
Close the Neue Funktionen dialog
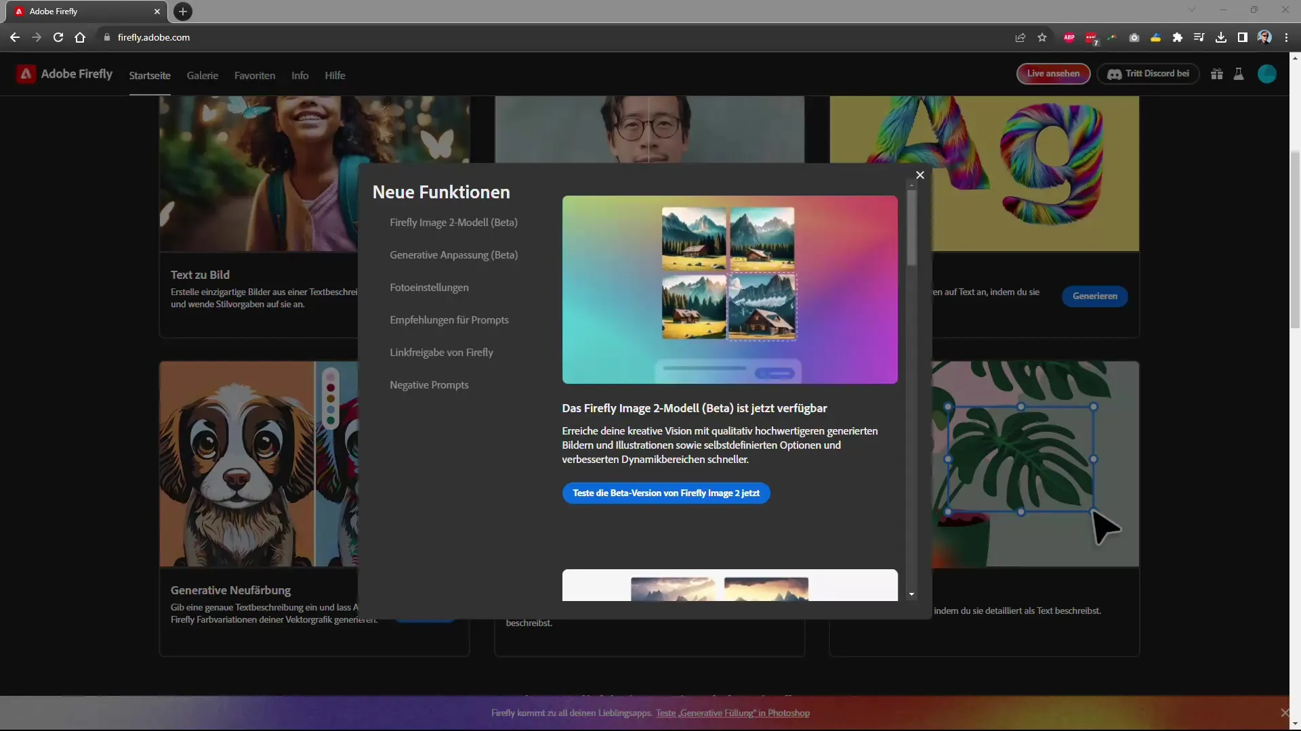(920, 175)
